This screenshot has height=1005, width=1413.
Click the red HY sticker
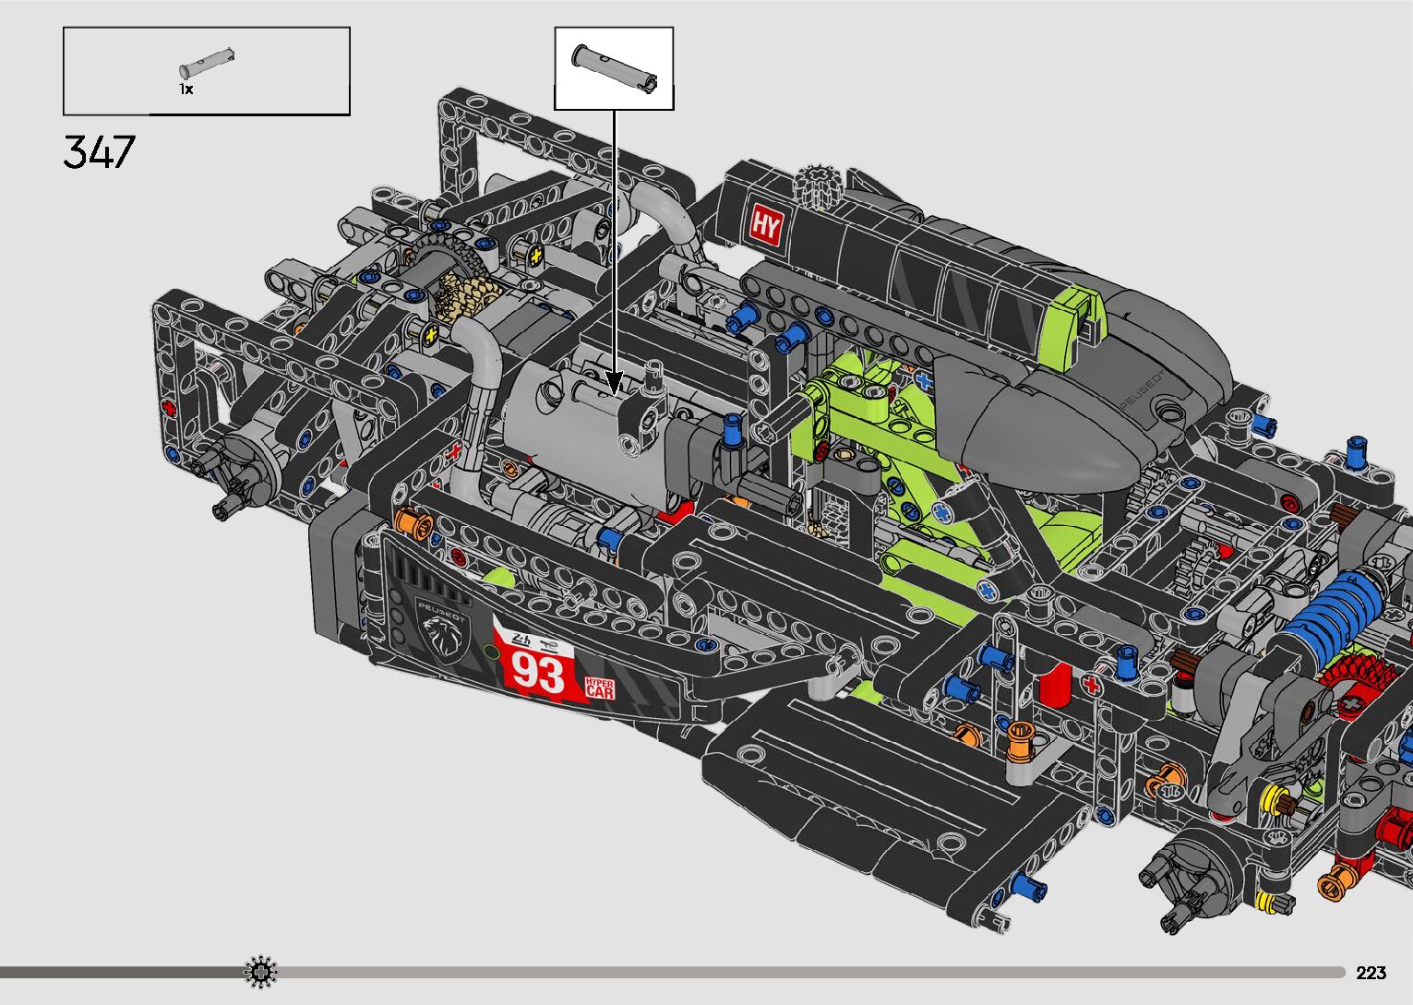click(x=766, y=225)
